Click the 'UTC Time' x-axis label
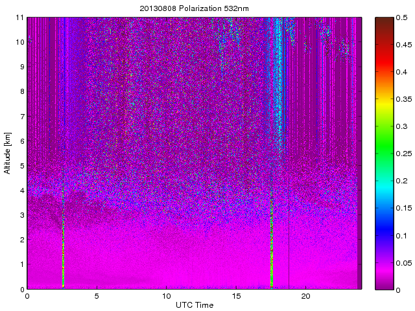Screen dimensions: 415x311 (194, 305)
